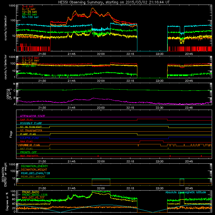
Task: Select the ECLIPSE_FLAG label
Action: [29, 138]
